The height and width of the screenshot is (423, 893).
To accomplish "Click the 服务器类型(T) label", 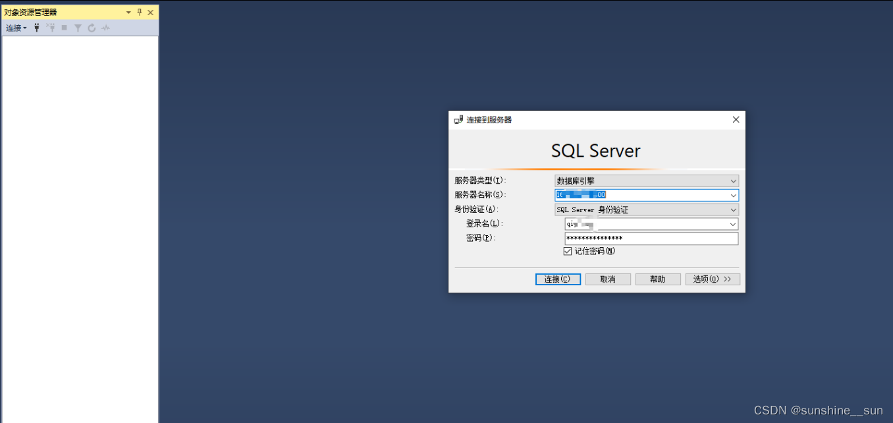I will (x=480, y=181).
